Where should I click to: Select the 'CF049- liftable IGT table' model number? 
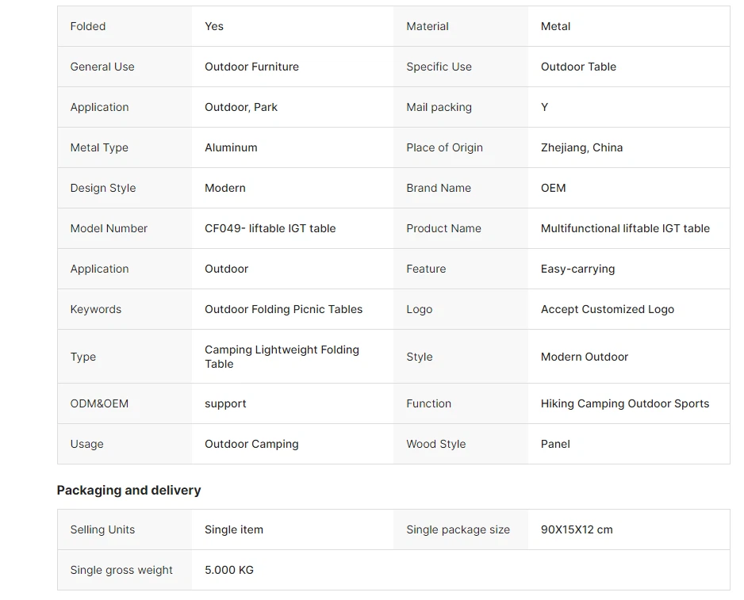(x=270, y=228)
